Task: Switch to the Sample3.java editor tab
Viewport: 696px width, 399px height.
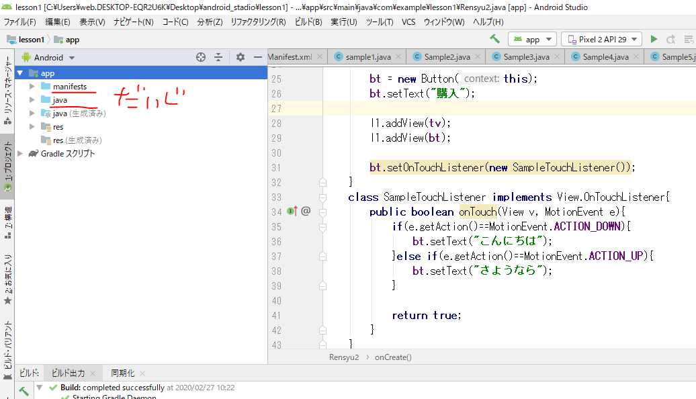Action: tap(527, 57)
